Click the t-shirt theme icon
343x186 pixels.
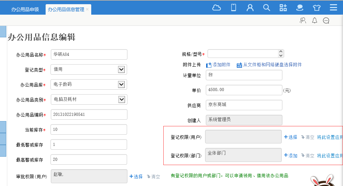[x=317, y=8]
